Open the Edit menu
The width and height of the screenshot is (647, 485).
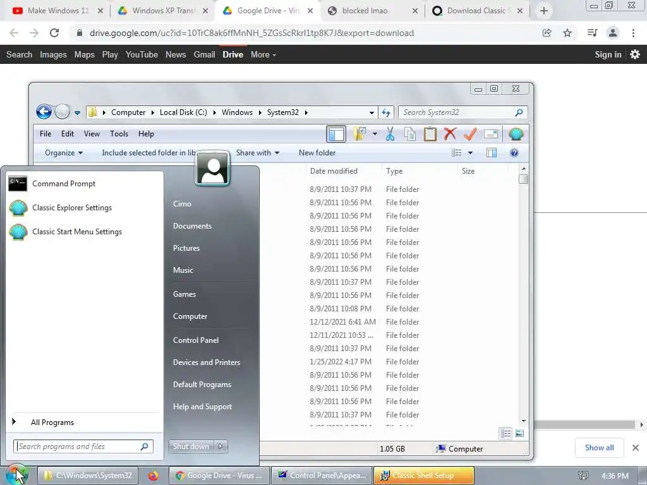coord(67,134)
